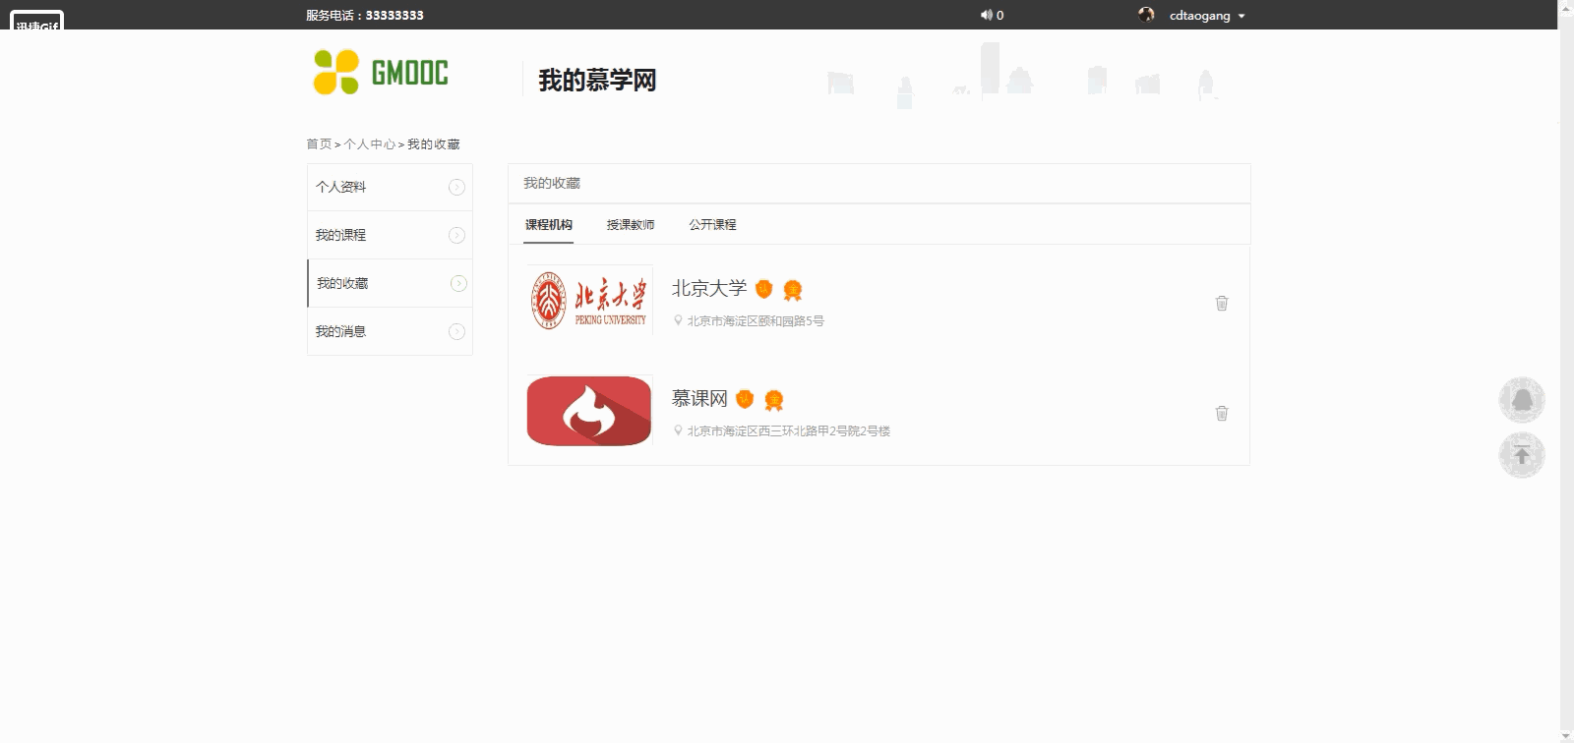Switch to the 公开课程 tab
The height and width of the screenshot is (743, 1574).
tap(712, 225)
